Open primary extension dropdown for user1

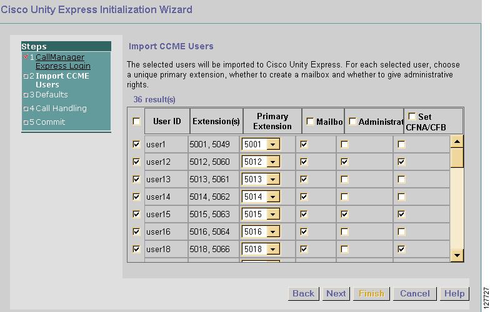[261, 144]
